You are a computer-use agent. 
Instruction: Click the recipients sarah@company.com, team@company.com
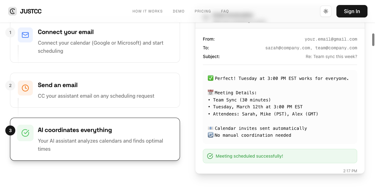(311, 48)
